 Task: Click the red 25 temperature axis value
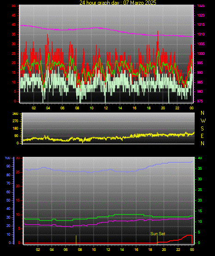click(x=18, y=172)
